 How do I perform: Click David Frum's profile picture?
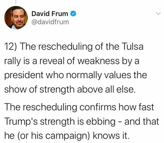(16, 18)
